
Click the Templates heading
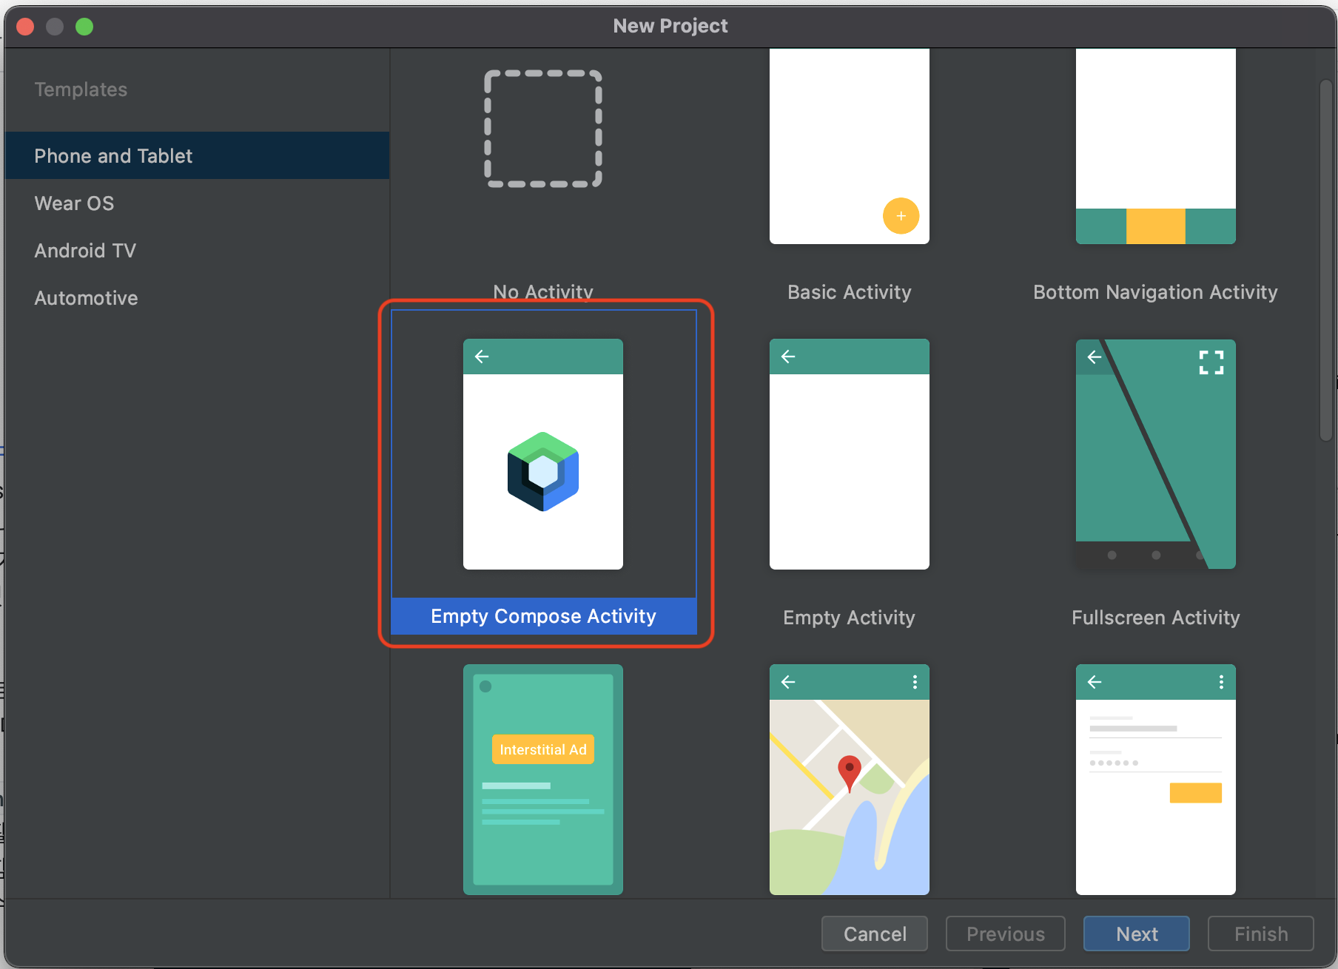tap(81, 90)
